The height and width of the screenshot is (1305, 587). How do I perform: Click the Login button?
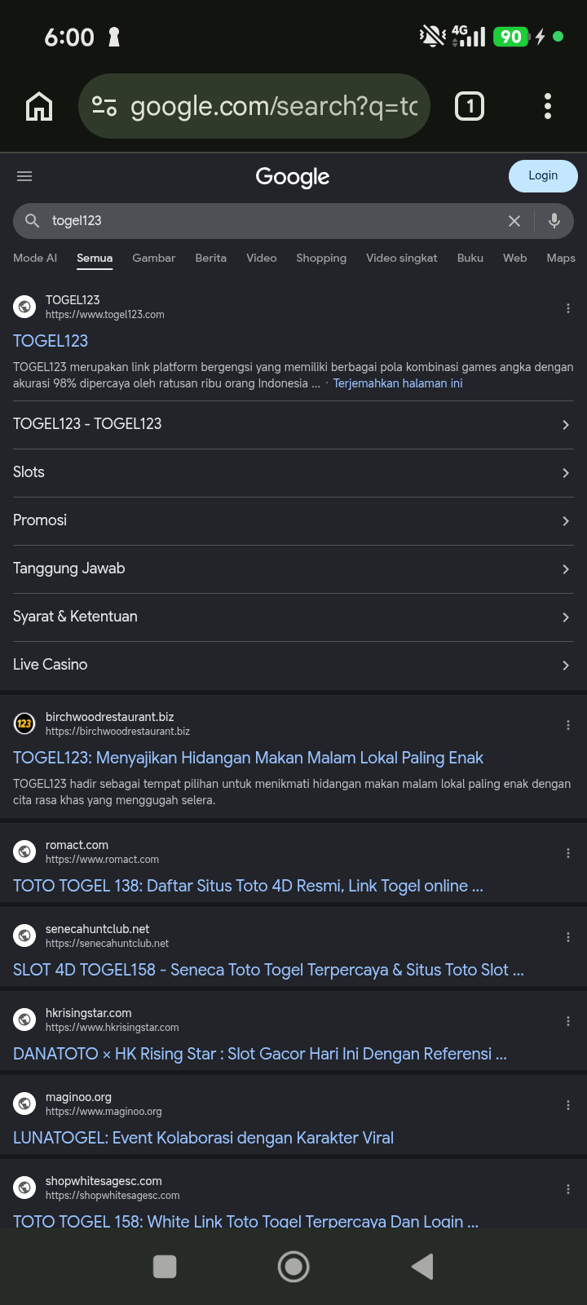point(543,176)
